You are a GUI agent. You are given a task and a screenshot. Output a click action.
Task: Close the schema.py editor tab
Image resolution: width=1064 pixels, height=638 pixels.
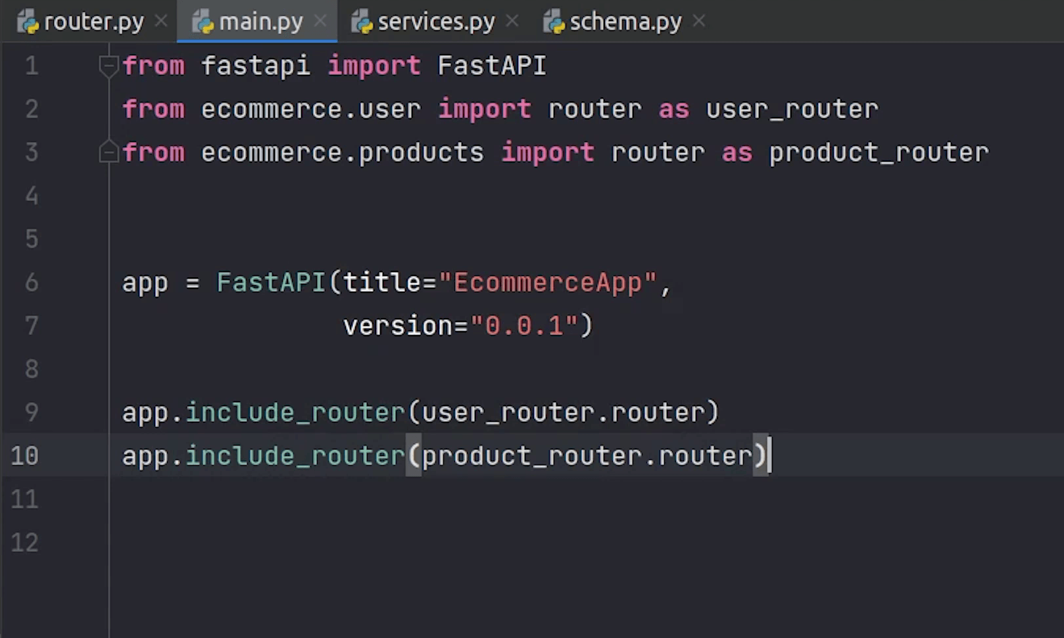click(x=699, y=22)
